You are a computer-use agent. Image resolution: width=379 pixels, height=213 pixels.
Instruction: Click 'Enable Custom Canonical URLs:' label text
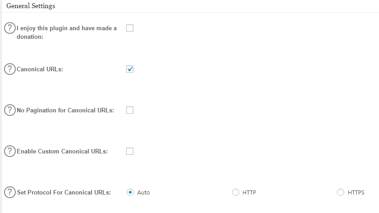pos(62,152)
